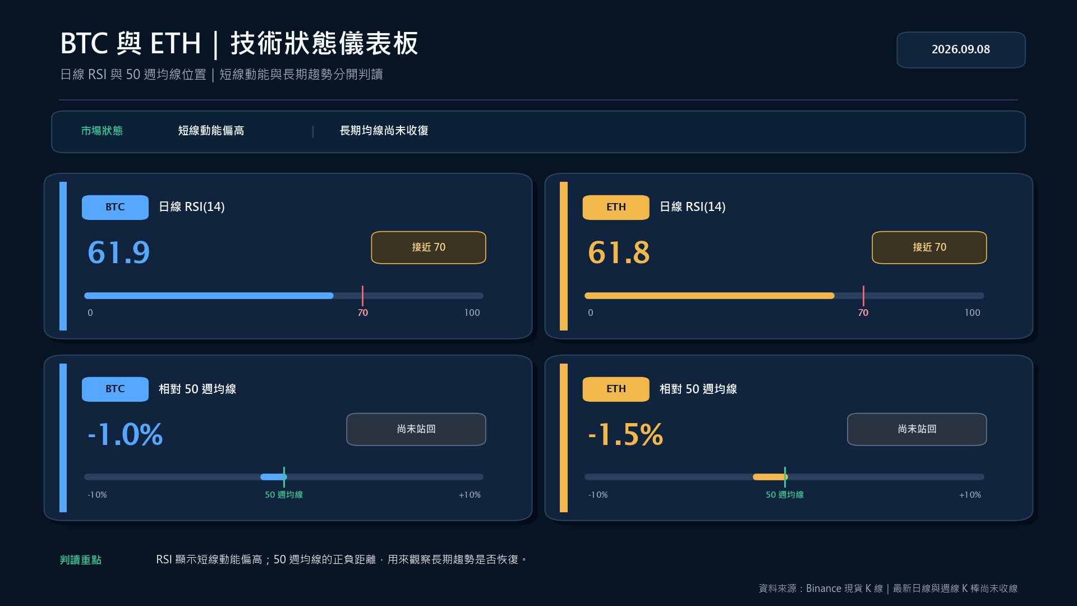The width and height of the screenshot is (1077, 606).
Task: Click the 日線 RSI 與 50 週均線位置 subtitle
Action: point(222,75)
